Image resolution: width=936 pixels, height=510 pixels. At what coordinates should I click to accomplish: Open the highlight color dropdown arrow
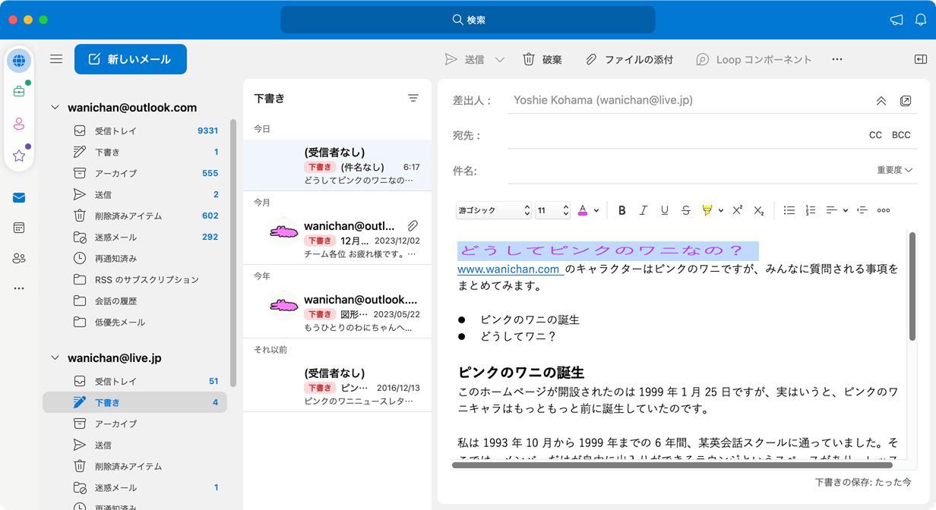point(720,211)
